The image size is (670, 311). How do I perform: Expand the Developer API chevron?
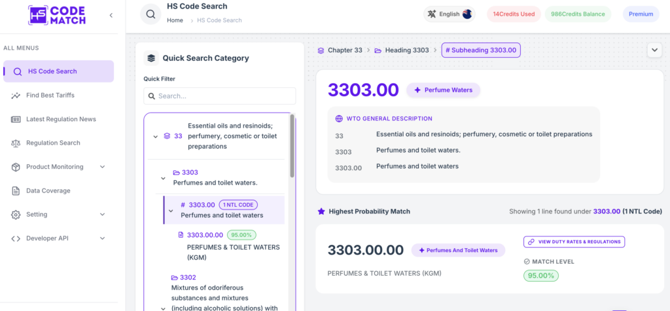coord(103,238)
